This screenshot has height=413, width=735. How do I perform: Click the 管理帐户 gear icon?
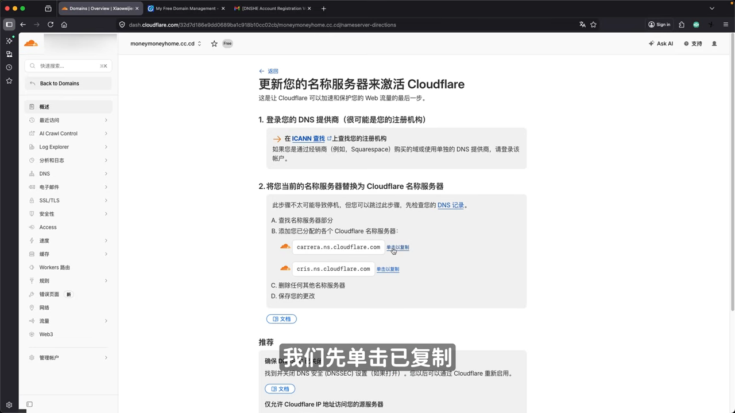tap(32, 358)
